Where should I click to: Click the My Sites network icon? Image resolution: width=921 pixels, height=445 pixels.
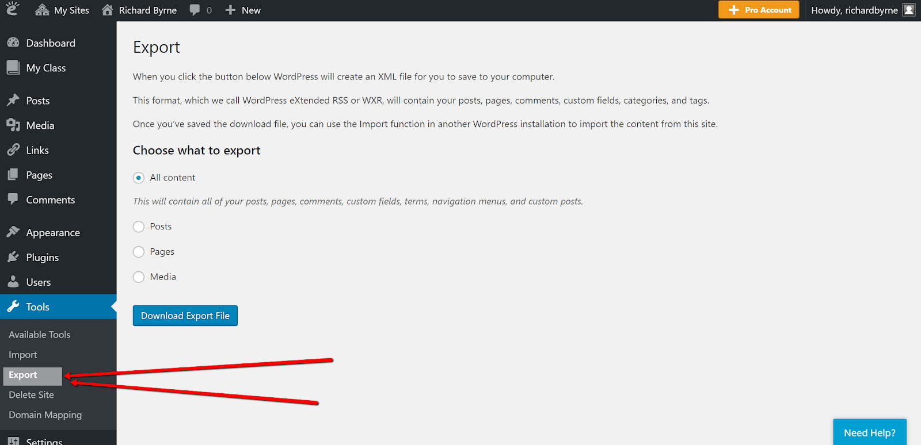(x=42, y=10)
